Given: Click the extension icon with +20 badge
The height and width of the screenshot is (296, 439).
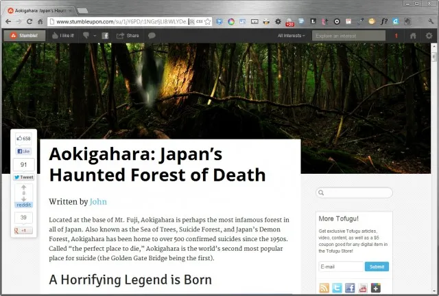Looking at the screenshot, I should click(289, 22).
